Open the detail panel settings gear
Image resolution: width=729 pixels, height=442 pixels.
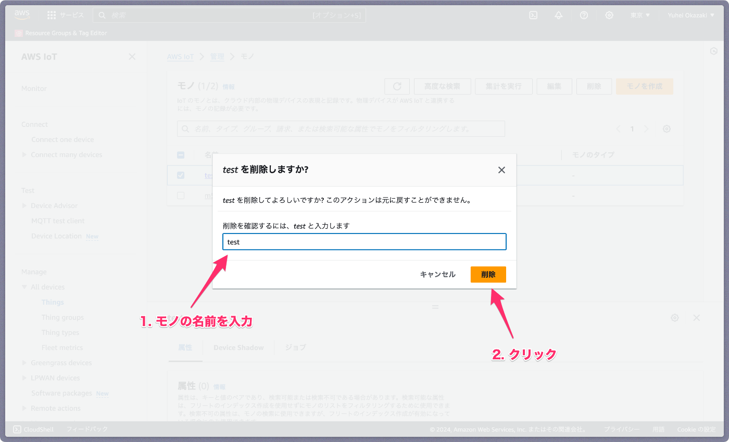[x=675, y=318]
